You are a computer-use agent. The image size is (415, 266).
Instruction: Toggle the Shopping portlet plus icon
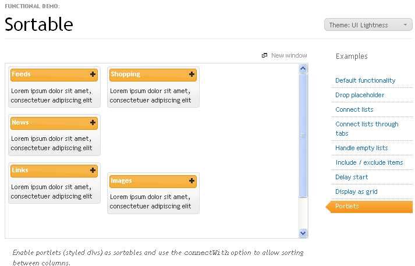191,75
